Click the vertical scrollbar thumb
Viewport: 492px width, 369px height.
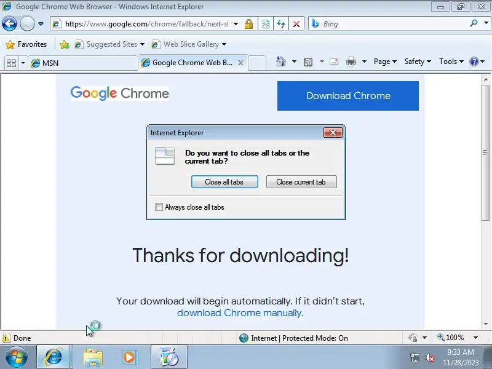486,153
